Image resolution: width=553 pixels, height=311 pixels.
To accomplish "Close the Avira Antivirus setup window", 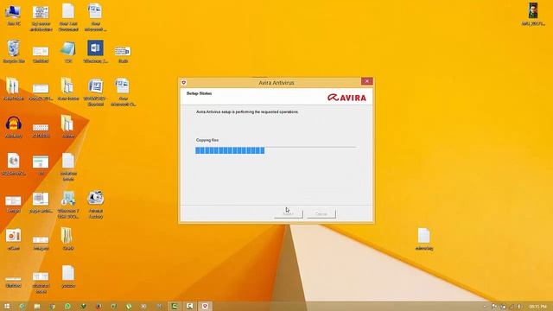I will pyautogui.click(x=366, y=81).
